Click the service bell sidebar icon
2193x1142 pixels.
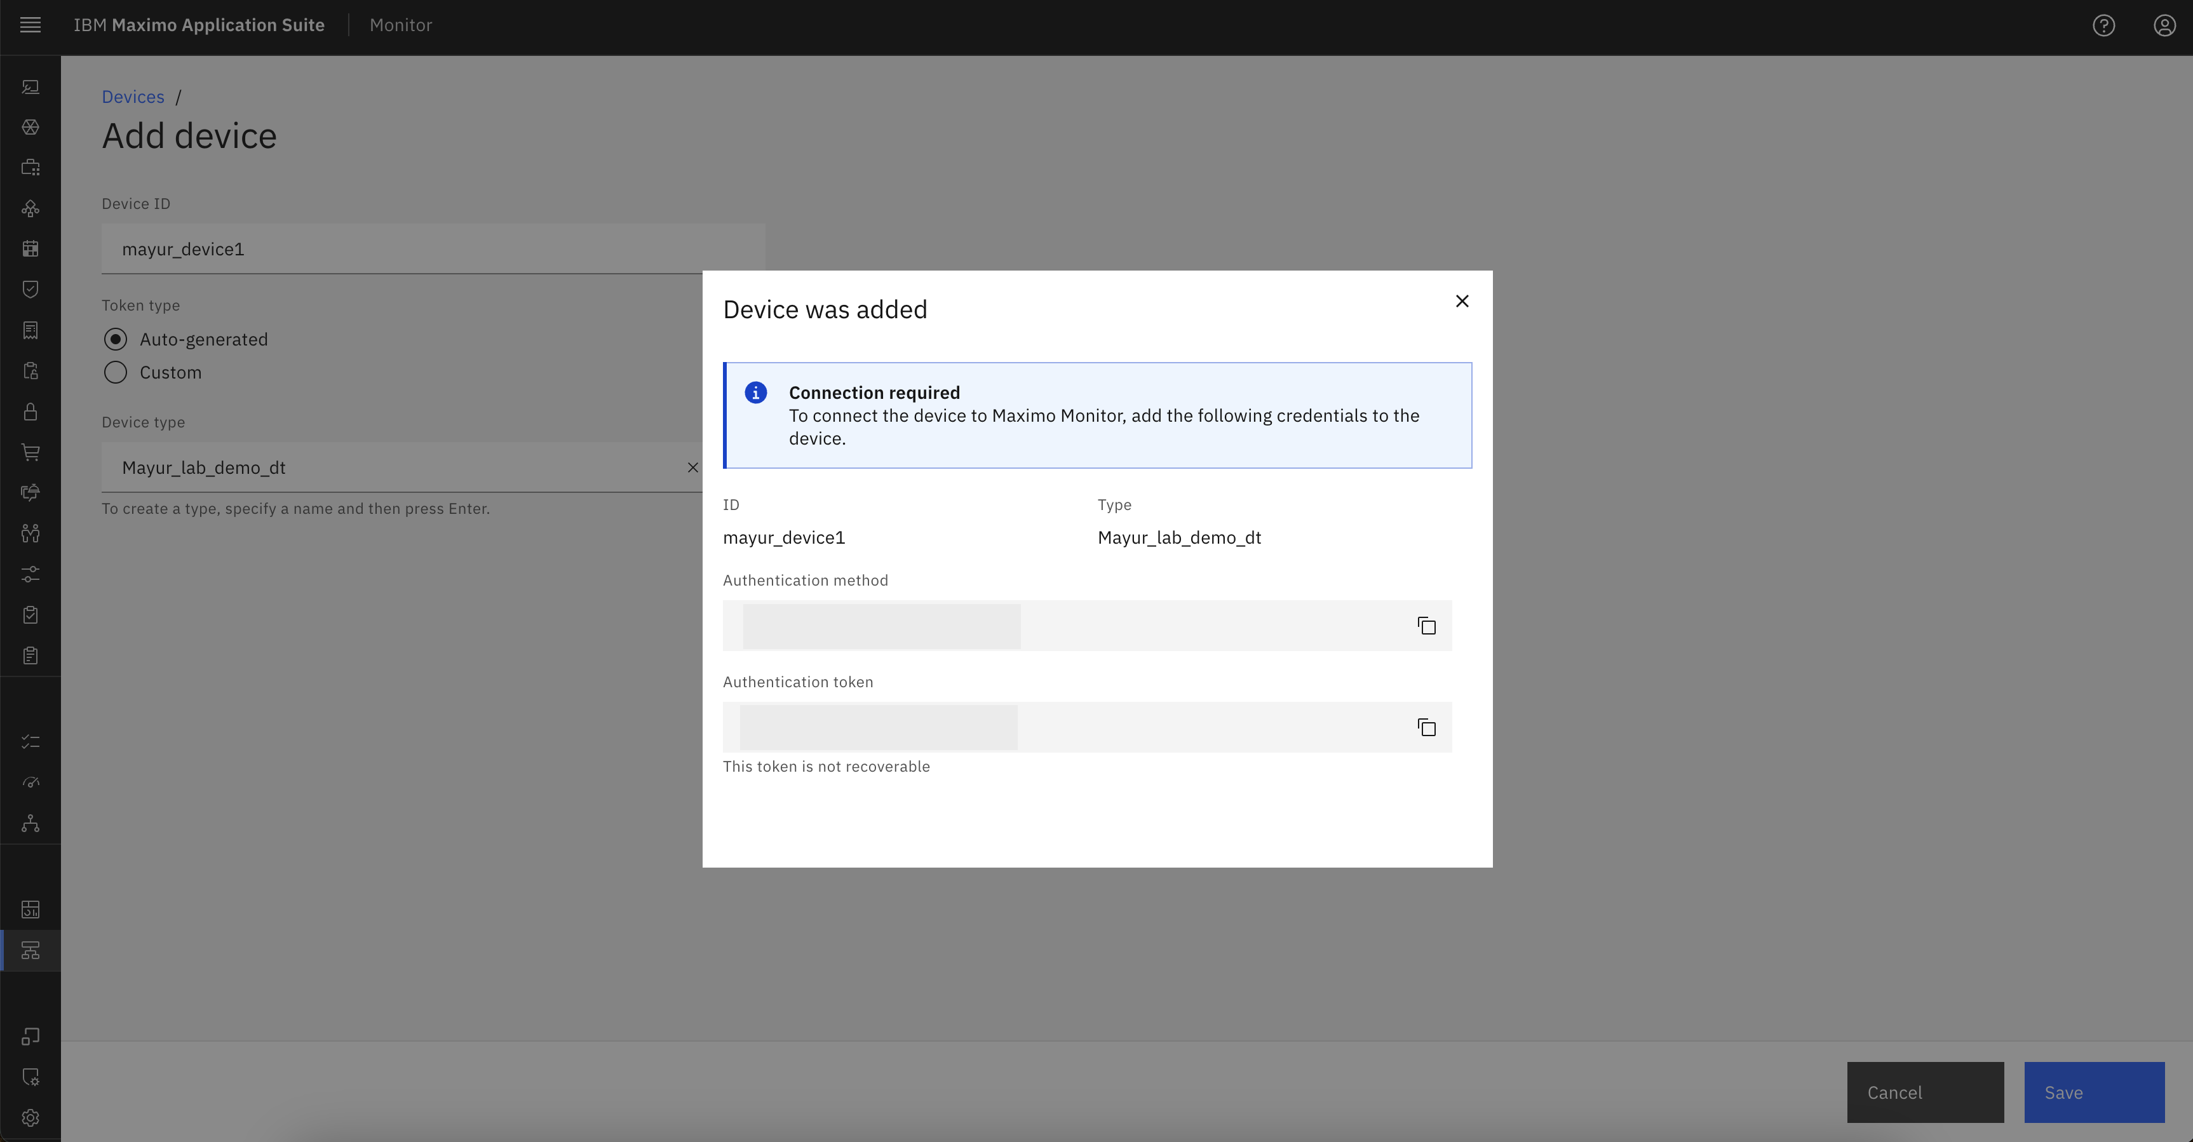coord(30,493)
